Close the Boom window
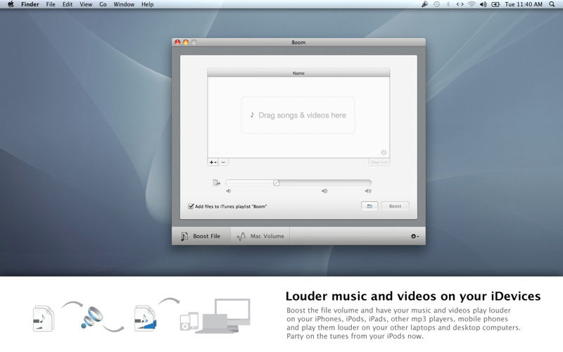This screenshot has height=352, width=563. [177, 42]
